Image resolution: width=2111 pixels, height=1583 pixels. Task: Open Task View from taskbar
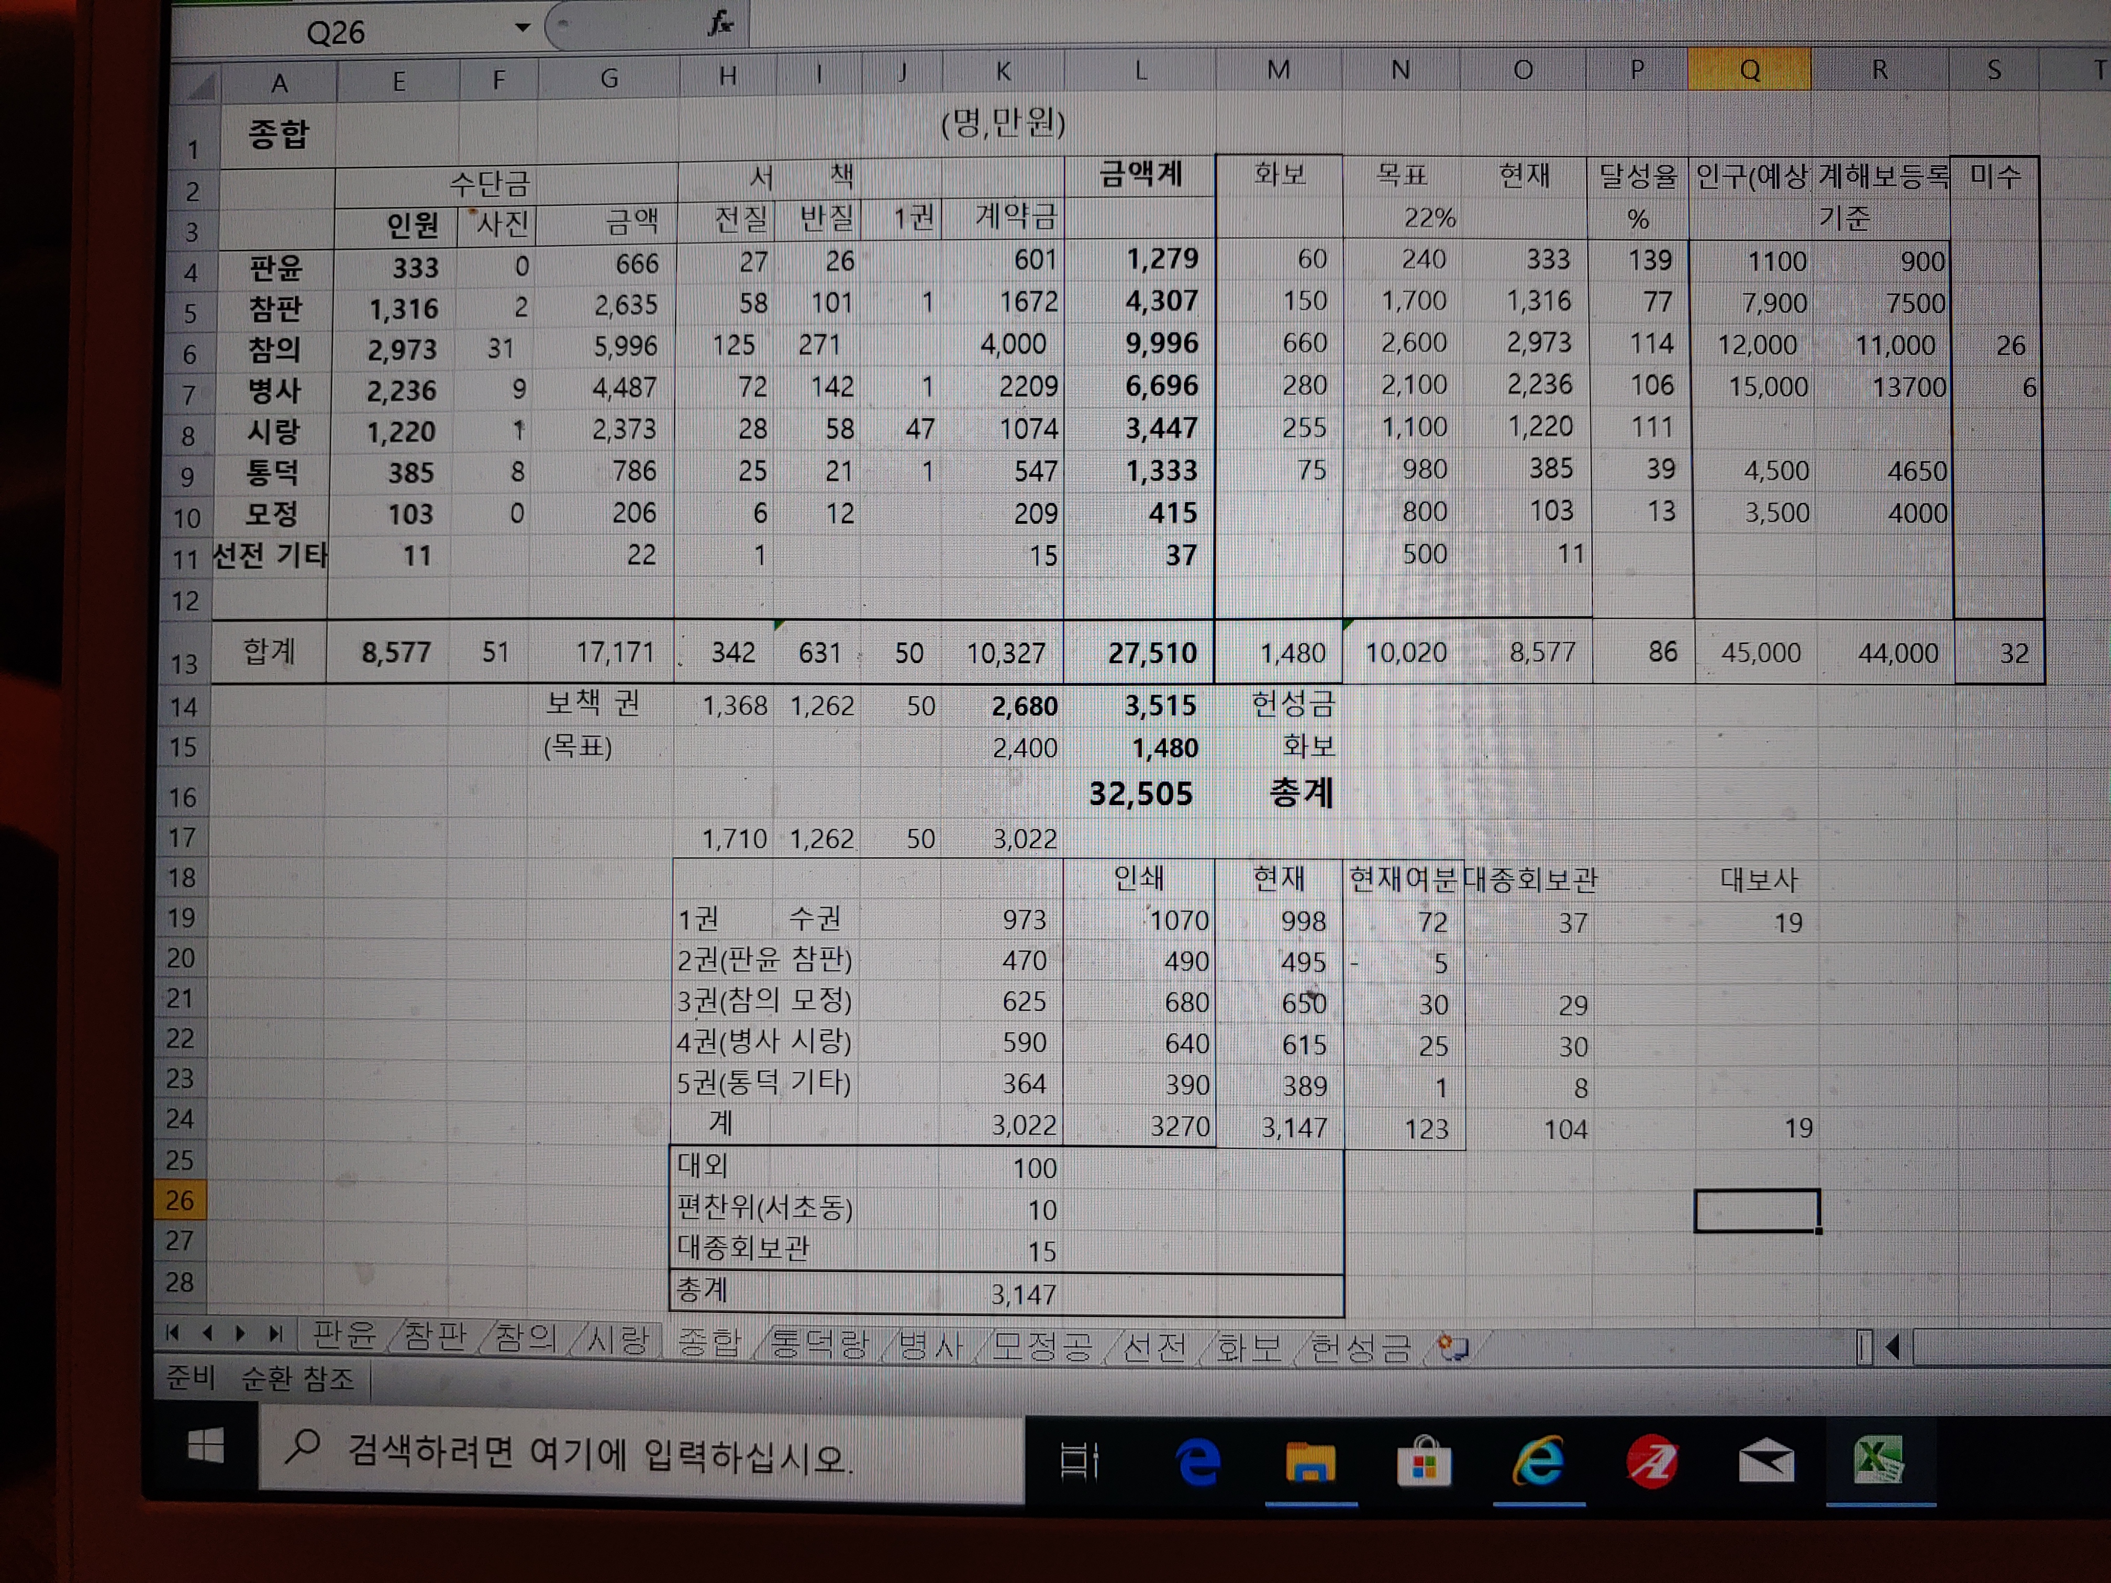tap(1080, 1461)
